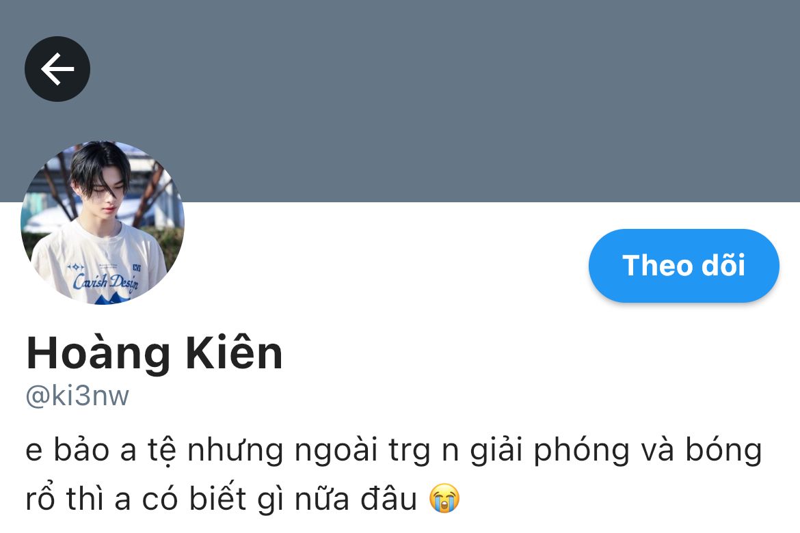
Task: Click the word 'bóng' in the bio
Action: pyautogui.click(x=723, y=450)
